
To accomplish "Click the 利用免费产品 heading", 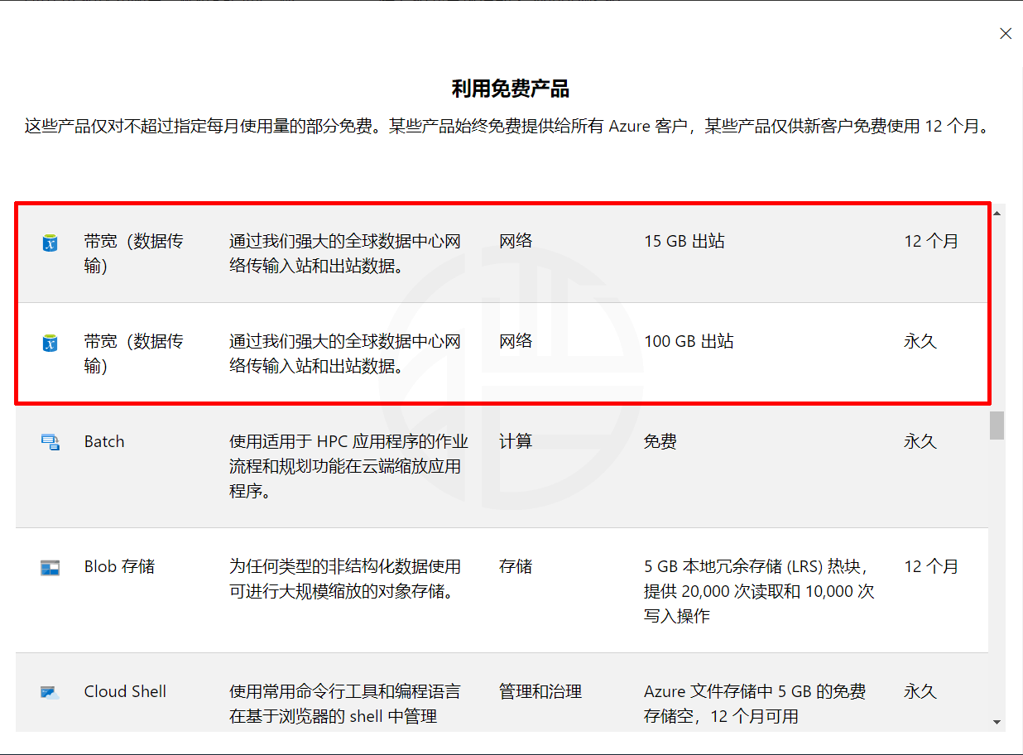I will coord(511,89).
